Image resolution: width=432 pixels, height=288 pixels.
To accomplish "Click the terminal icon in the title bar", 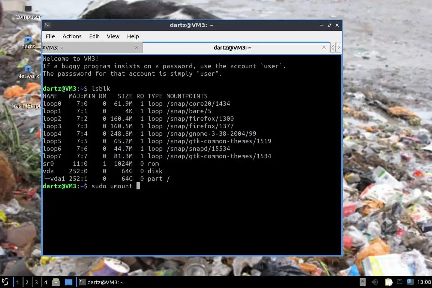I will tap(47, 25).
